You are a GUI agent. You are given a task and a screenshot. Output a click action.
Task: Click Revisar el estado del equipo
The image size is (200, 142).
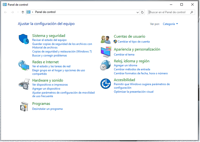coord(49,40)
